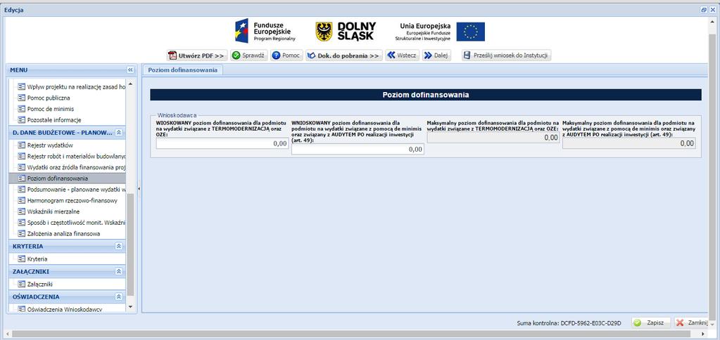The height and width of the screenshot is (340, 720).
Task: Click the Utwórz PDF button
Action: (x=197, y=55)
